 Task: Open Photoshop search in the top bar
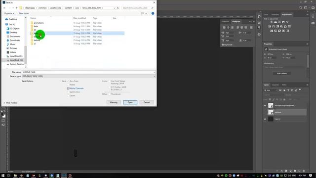(x=301, y=8)
